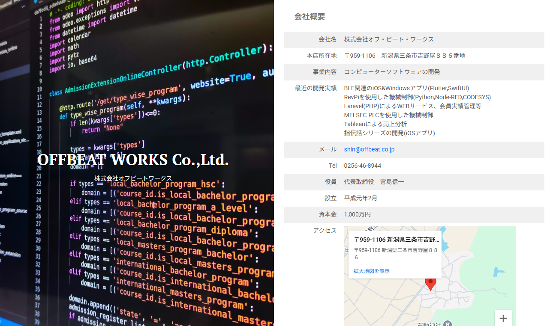Viewport: 553px width, 326px height.
Task: Click the 1,000万円 value
Action: click(x=358, y=214)
